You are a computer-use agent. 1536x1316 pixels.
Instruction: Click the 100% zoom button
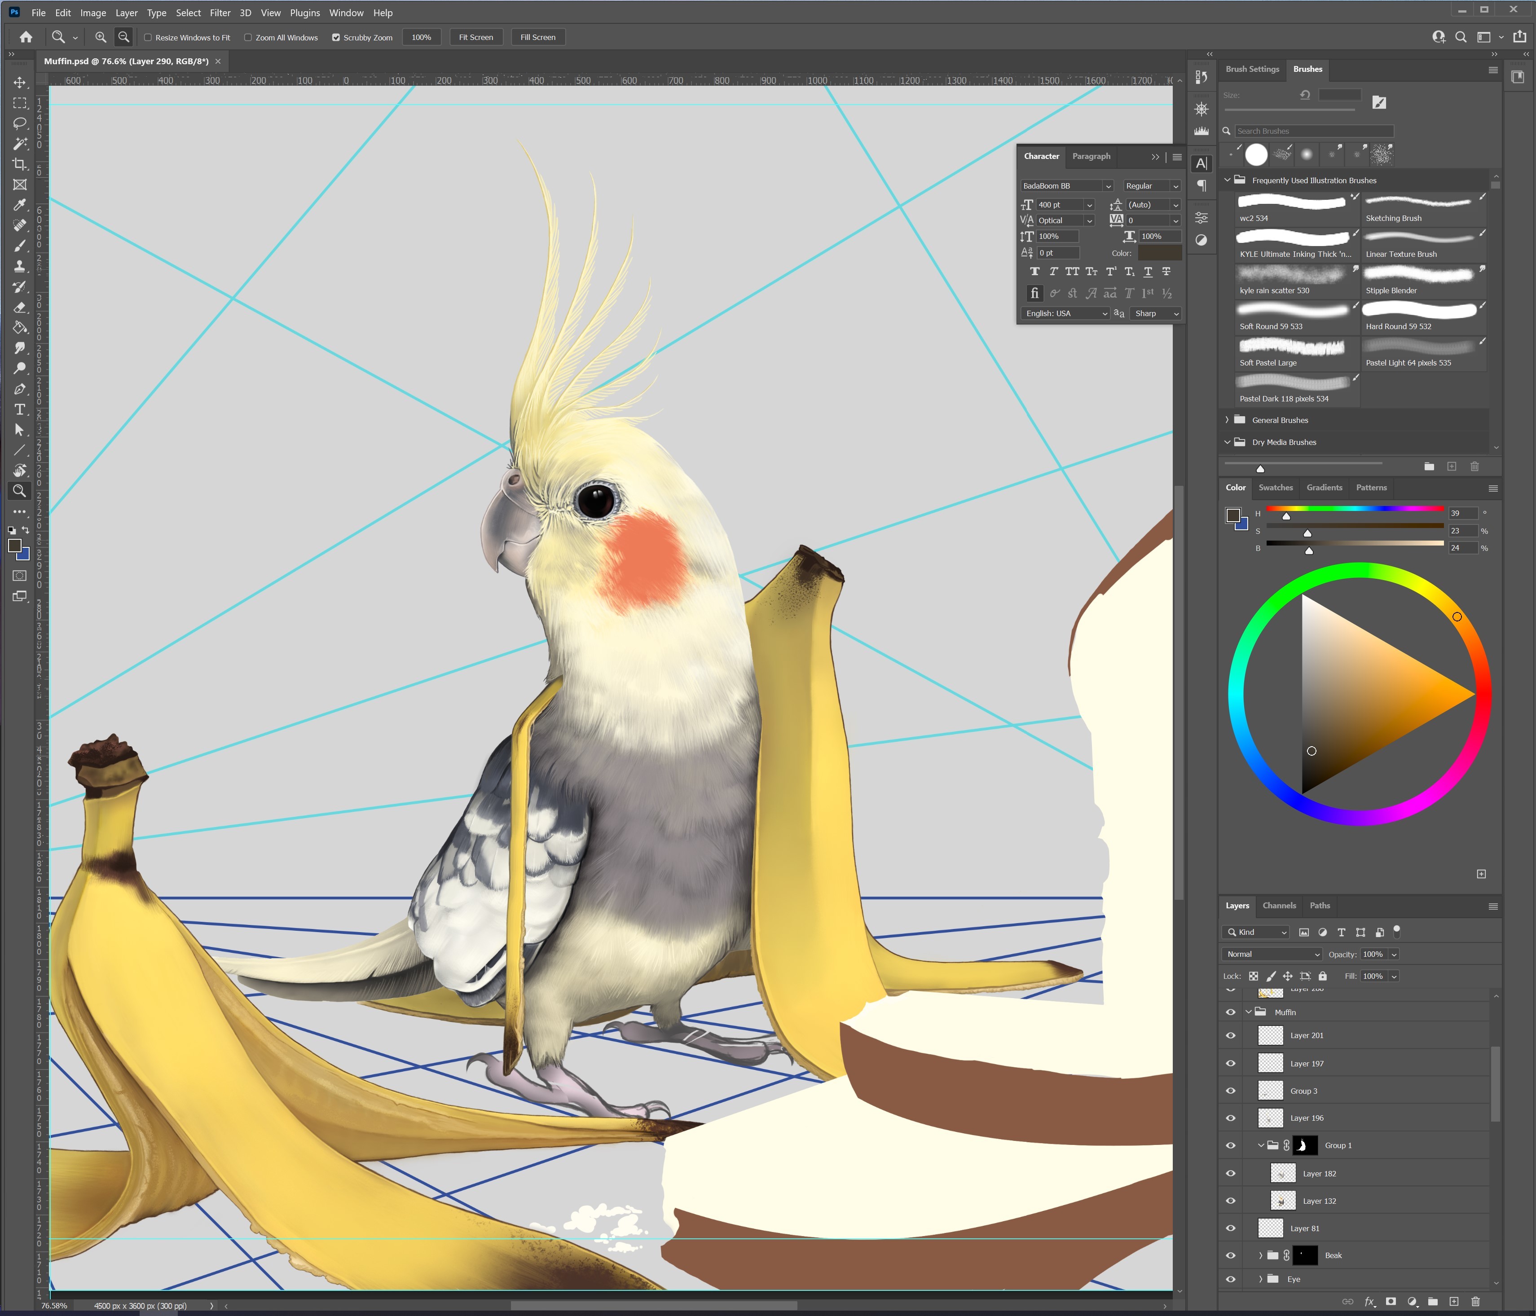click(x=422, y=37)
